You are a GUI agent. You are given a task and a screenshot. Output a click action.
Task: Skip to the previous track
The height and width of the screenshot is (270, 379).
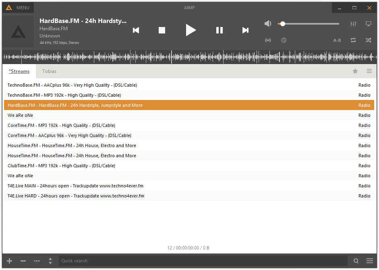click(x=136, y=30)
